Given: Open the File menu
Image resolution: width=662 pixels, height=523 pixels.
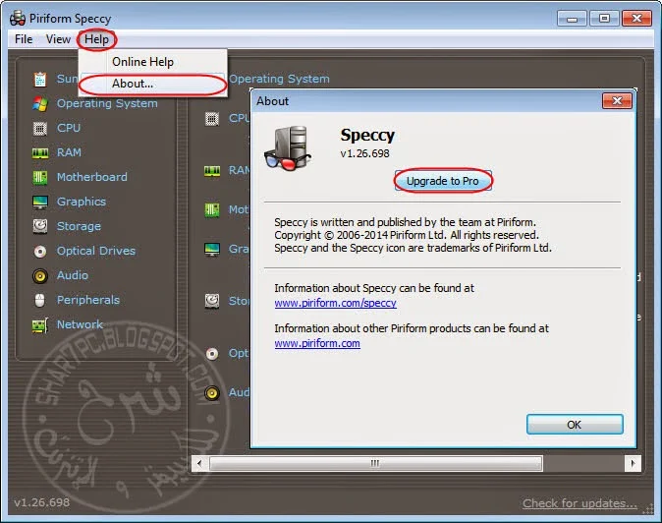Looking at the screenshot, I should (x=24, y=39).
